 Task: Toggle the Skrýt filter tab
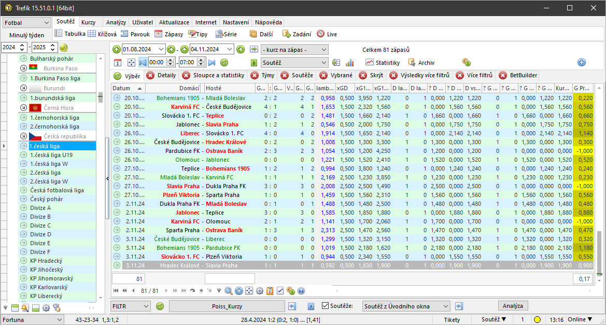[x=371, y=75]
